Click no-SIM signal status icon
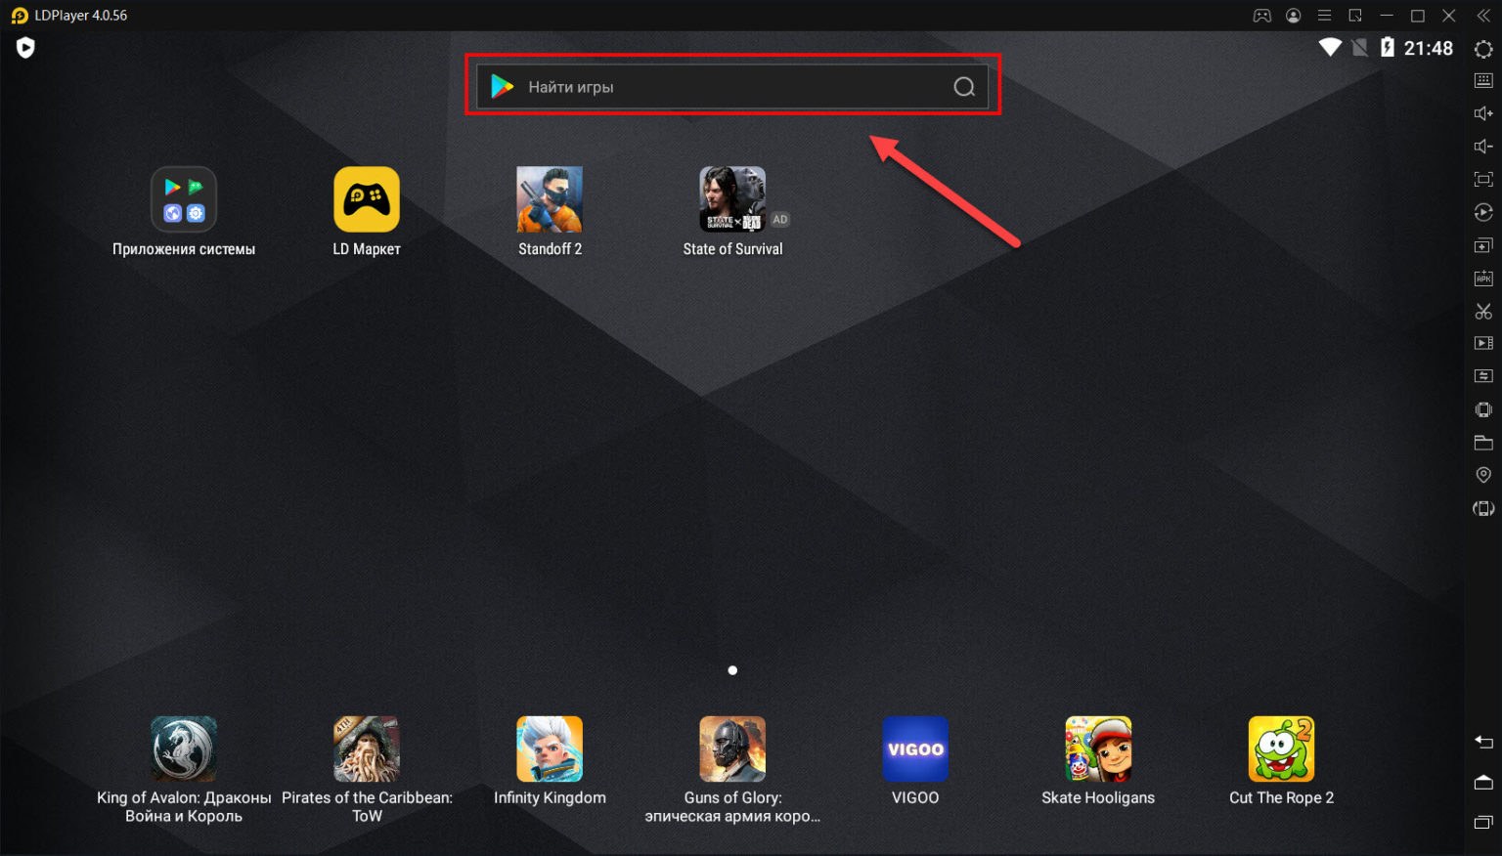Screen dimensions: 1502x856 point(1360,47)
